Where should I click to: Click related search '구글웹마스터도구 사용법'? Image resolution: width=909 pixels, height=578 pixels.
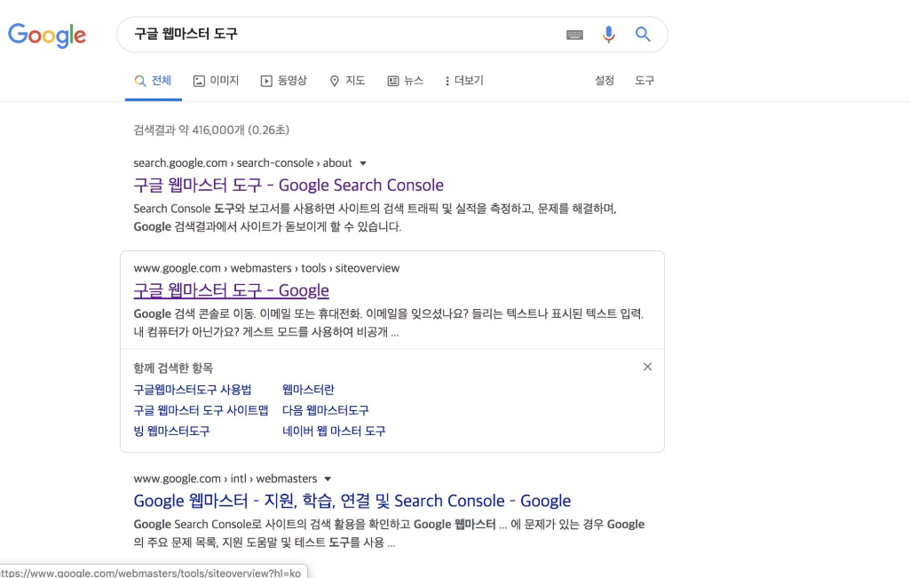193,390
